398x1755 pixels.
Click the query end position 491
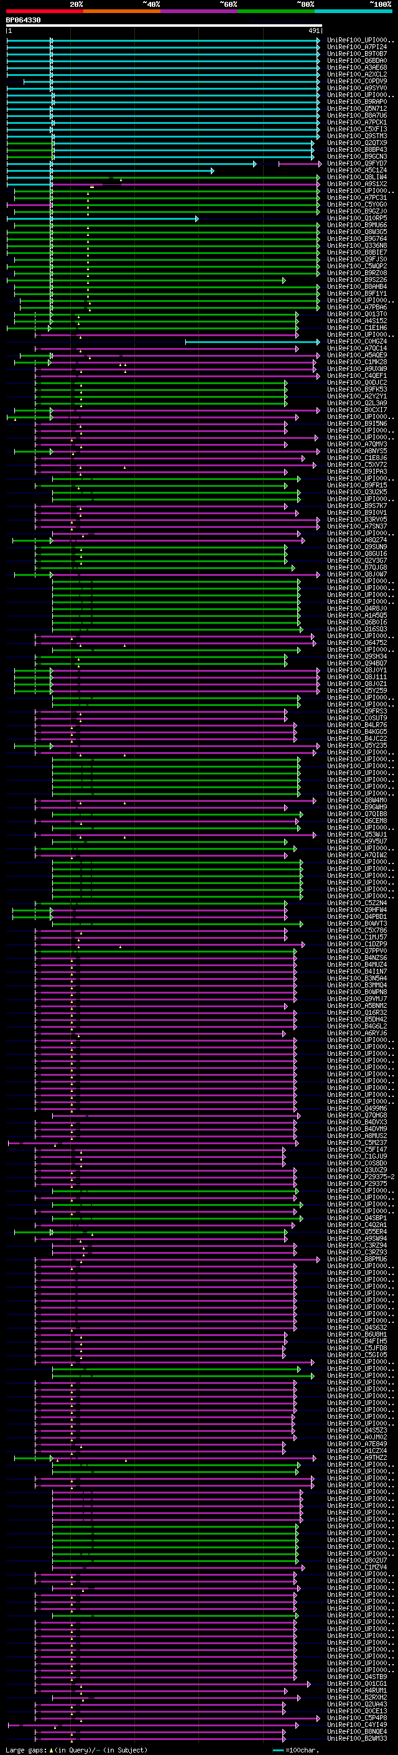coord(313,31)
